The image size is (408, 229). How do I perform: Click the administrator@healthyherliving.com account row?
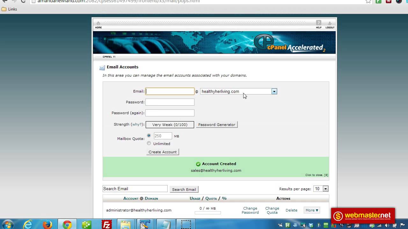pyautogui.click(x=216, y=210)
